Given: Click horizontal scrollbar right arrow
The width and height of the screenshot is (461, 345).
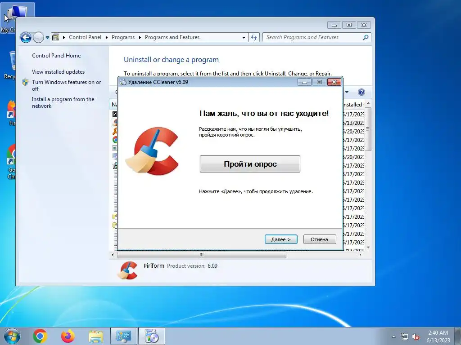Looking at the screenshot, I should click(x=361, y=255).
